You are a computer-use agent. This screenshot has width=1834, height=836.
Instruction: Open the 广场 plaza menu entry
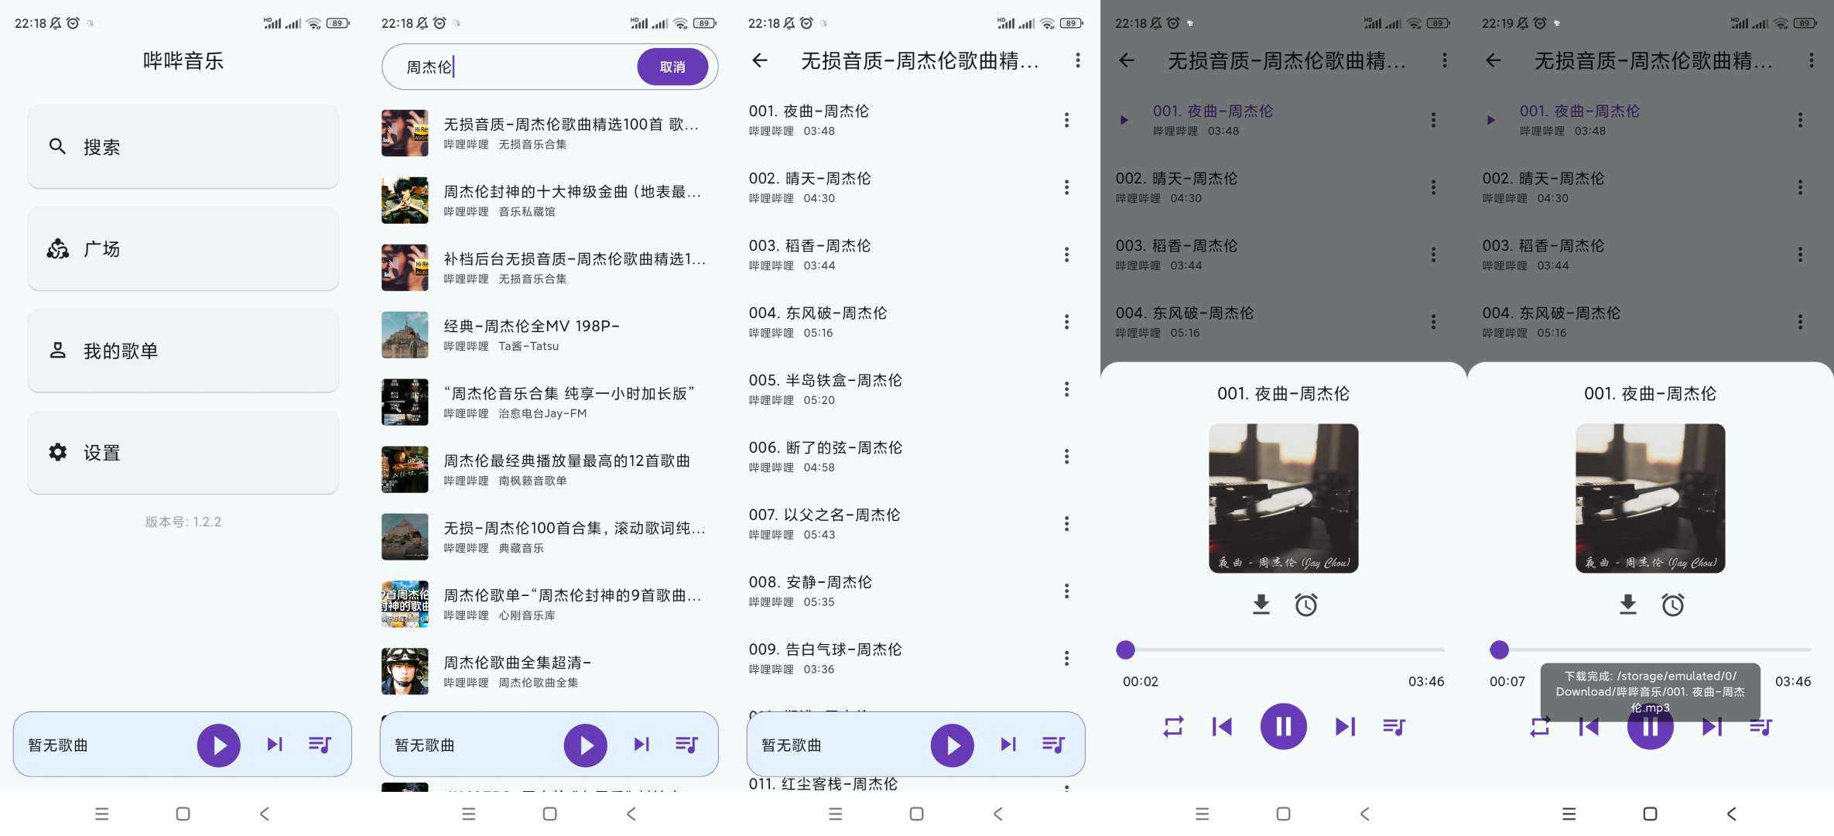tap(183, 248)
